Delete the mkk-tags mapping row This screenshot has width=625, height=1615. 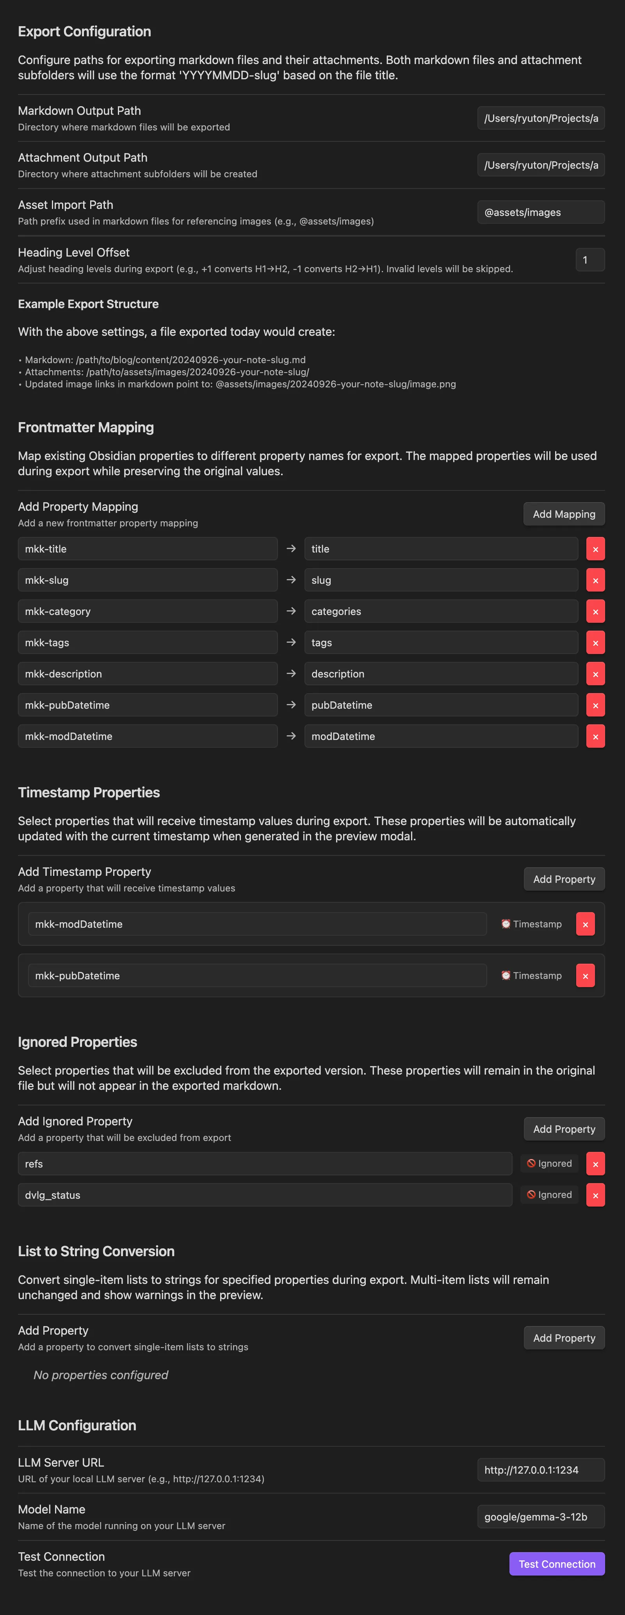click(595, 643)
